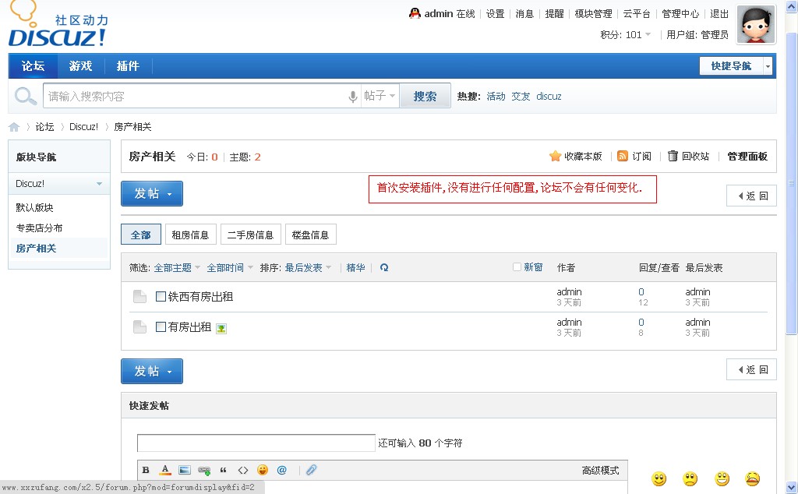The height and width of the screenshot is (494, 798).
Task: Insert a code block with the <> icon
Action: pos(243,470)
